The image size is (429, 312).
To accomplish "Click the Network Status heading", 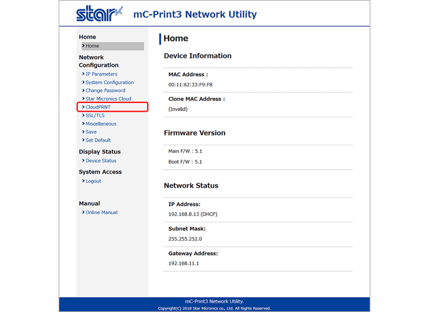I will click(191, 185).
